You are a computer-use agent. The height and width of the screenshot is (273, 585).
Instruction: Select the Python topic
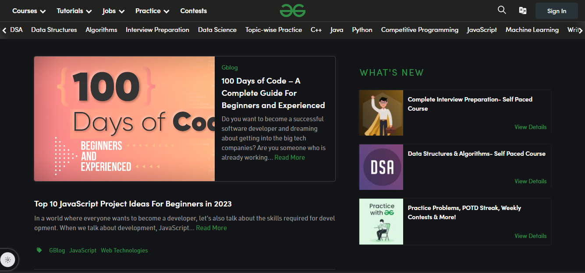(362, 30)
